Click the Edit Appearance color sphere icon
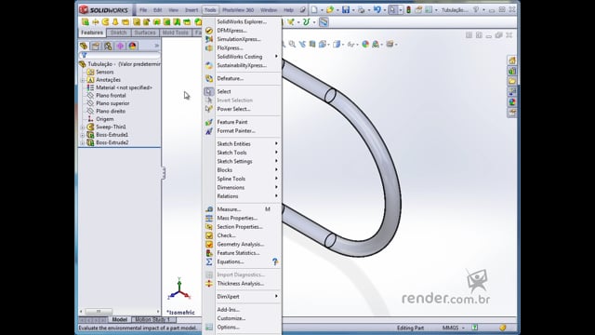Image resolution: width=595 pixels, height=335 pixels. (x=365, y=45)
